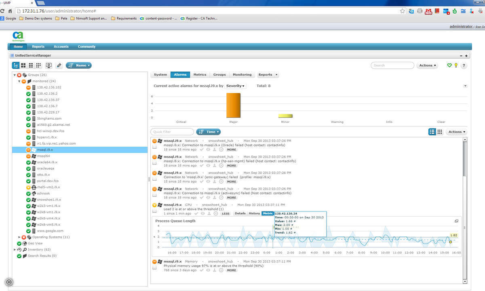The width and height of the screenshot is (485, 291).
Task: Open the Time sort dropdown
Action: 209,132
